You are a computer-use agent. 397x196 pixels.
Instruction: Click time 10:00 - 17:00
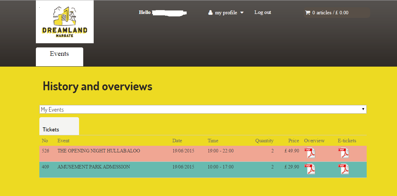220,167
